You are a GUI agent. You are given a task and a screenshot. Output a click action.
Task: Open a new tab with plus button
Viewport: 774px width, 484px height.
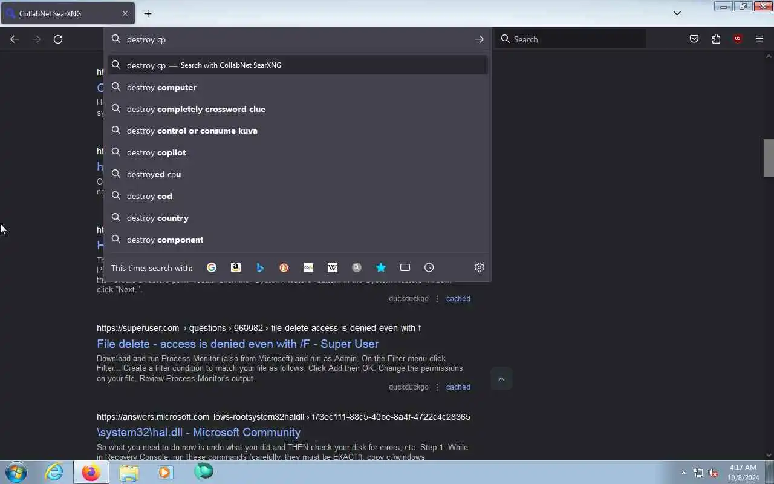(148, 13)
